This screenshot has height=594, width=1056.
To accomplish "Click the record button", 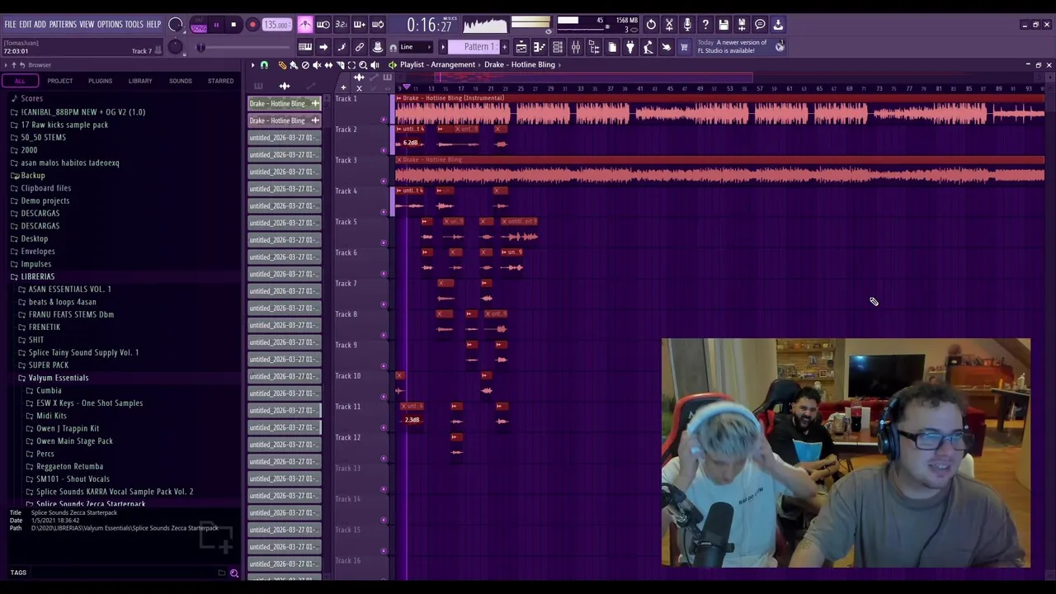I will click(252, 25).
